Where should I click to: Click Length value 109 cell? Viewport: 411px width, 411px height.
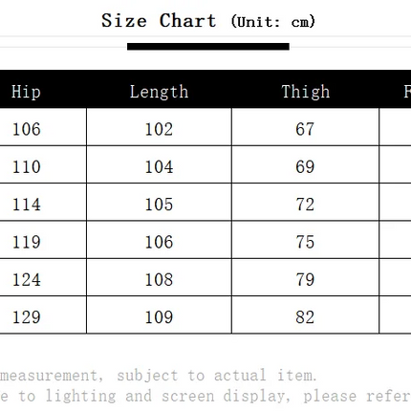[x=159, y=314]
